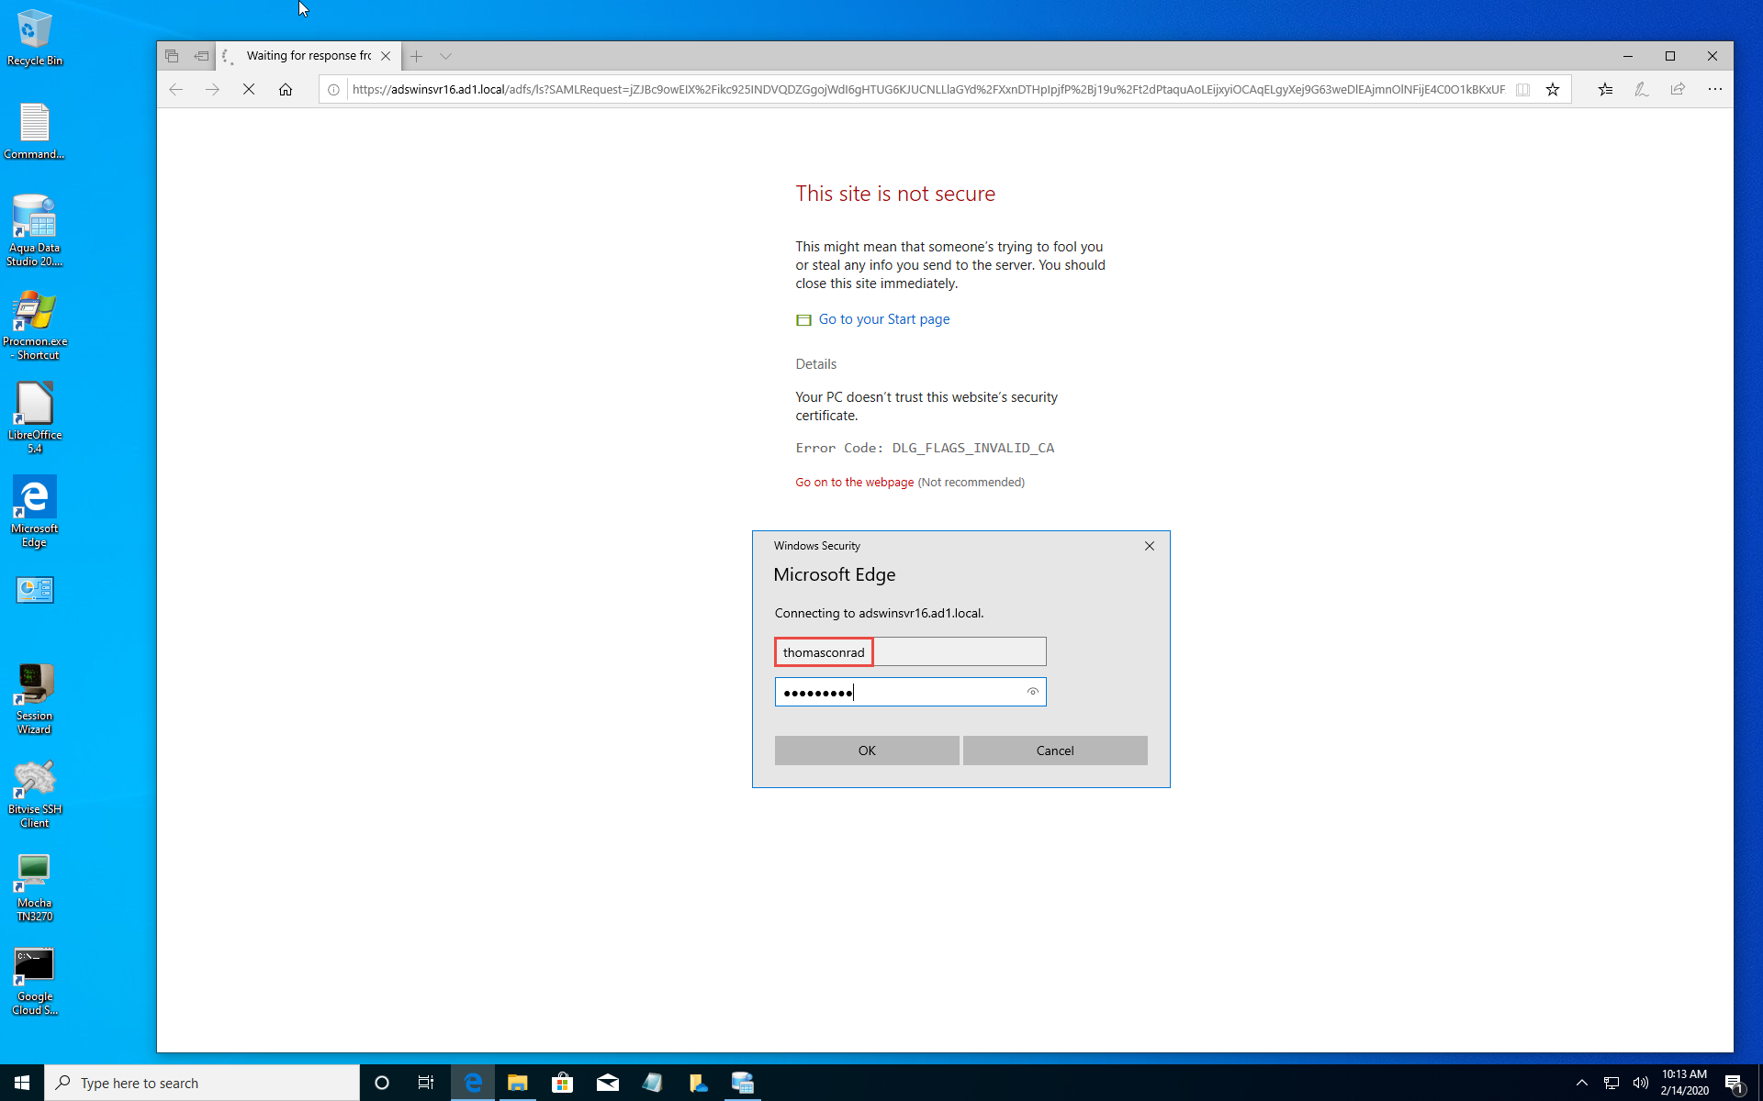1763x1101 pixels.
Task: Open the Control Panel desktop icon
Action: coord(35,590)
